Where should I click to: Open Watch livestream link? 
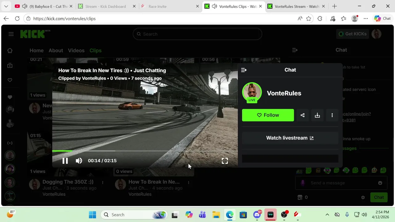point(290,138)
